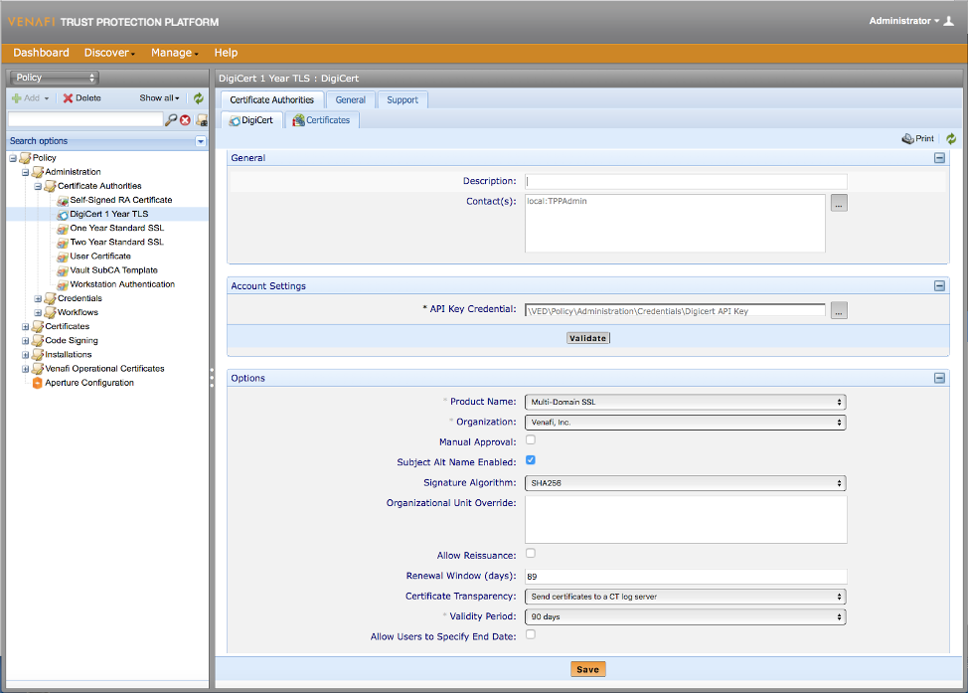Click the One Year Standard SSL icon
The image size is (968, 693).
pyautogui.click(x=63, y=229)
